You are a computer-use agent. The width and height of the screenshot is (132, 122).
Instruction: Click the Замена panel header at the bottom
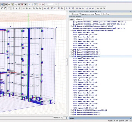[x=100, y=118]
